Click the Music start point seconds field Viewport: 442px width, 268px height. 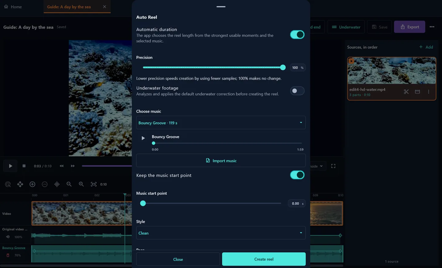[x=297, y=204]
